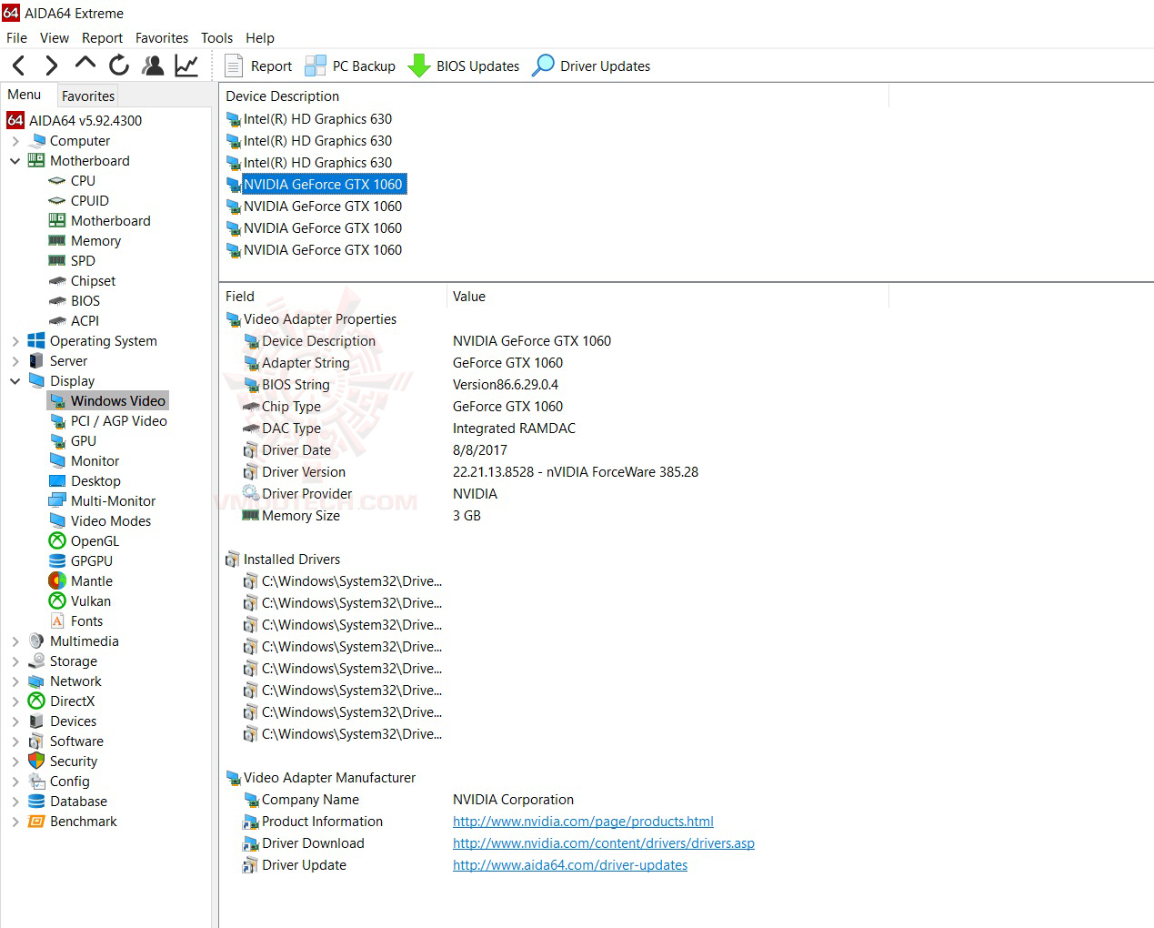1154x928 pixels.
Task: Click the Security shield icon
Action: pyautogui.click(x=36, y=762)
